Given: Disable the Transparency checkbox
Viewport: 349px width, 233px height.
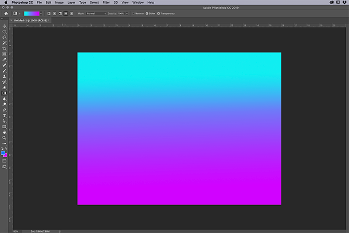Looking at the screenshot, I should pos(158,13).
